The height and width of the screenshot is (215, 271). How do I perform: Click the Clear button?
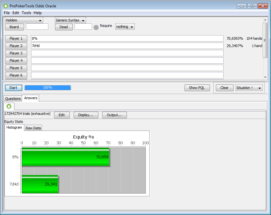pos(225,88)
